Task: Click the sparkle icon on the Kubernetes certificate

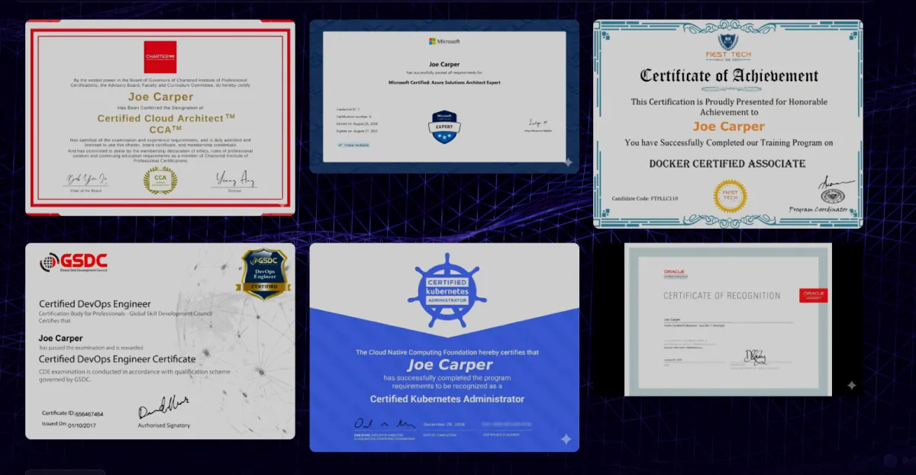Action: (x=566, y=439)
